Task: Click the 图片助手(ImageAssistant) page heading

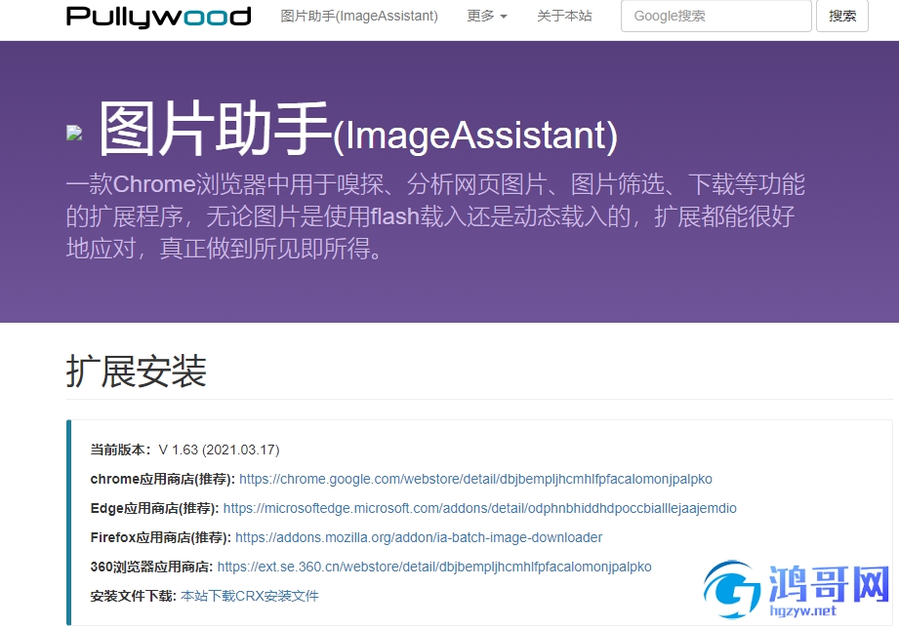Action: (x=358, y=129)
